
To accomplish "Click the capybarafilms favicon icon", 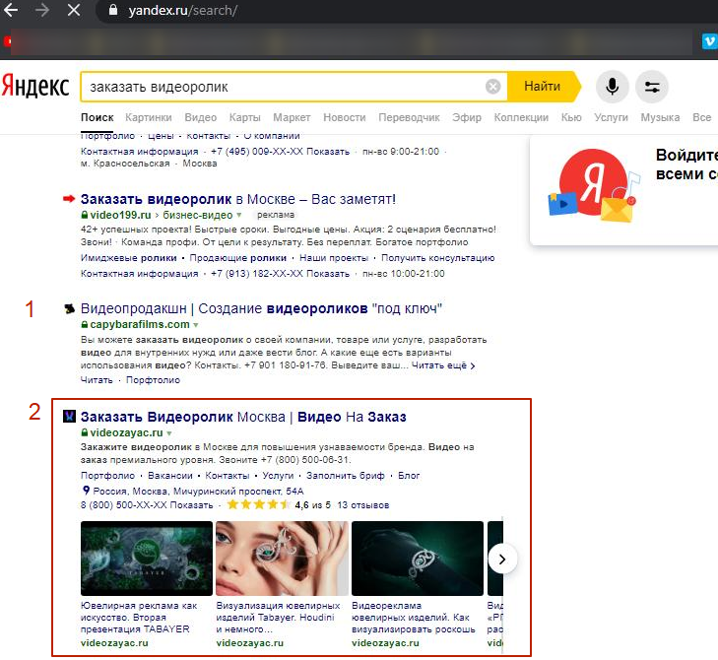I will (x=69, y=309).
